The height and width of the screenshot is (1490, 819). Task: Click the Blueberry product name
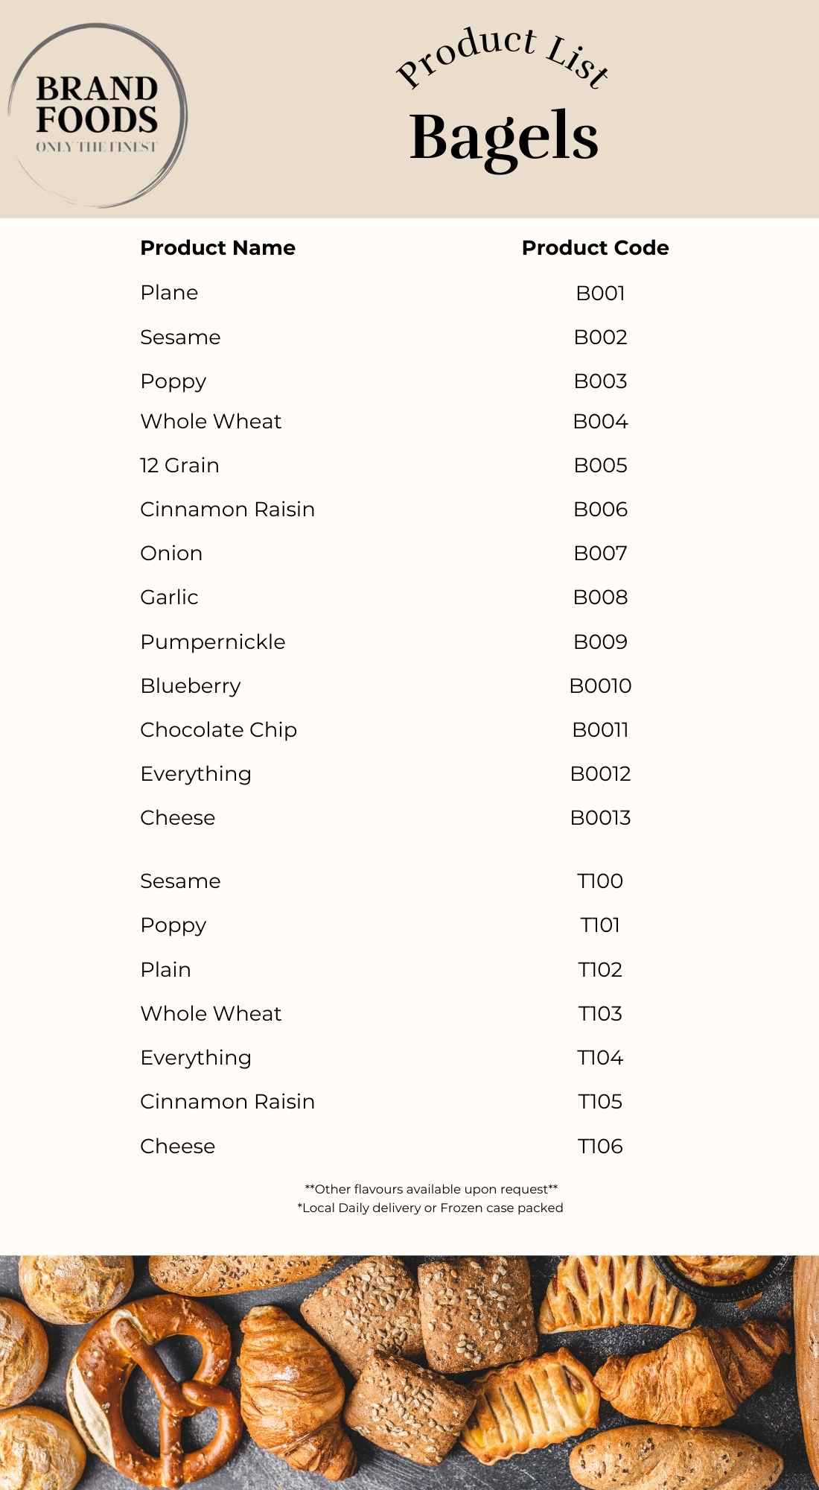point(190,686)
